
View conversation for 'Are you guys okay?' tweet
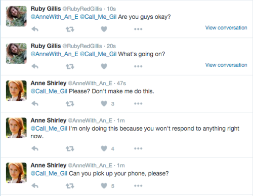coord(226,28)
